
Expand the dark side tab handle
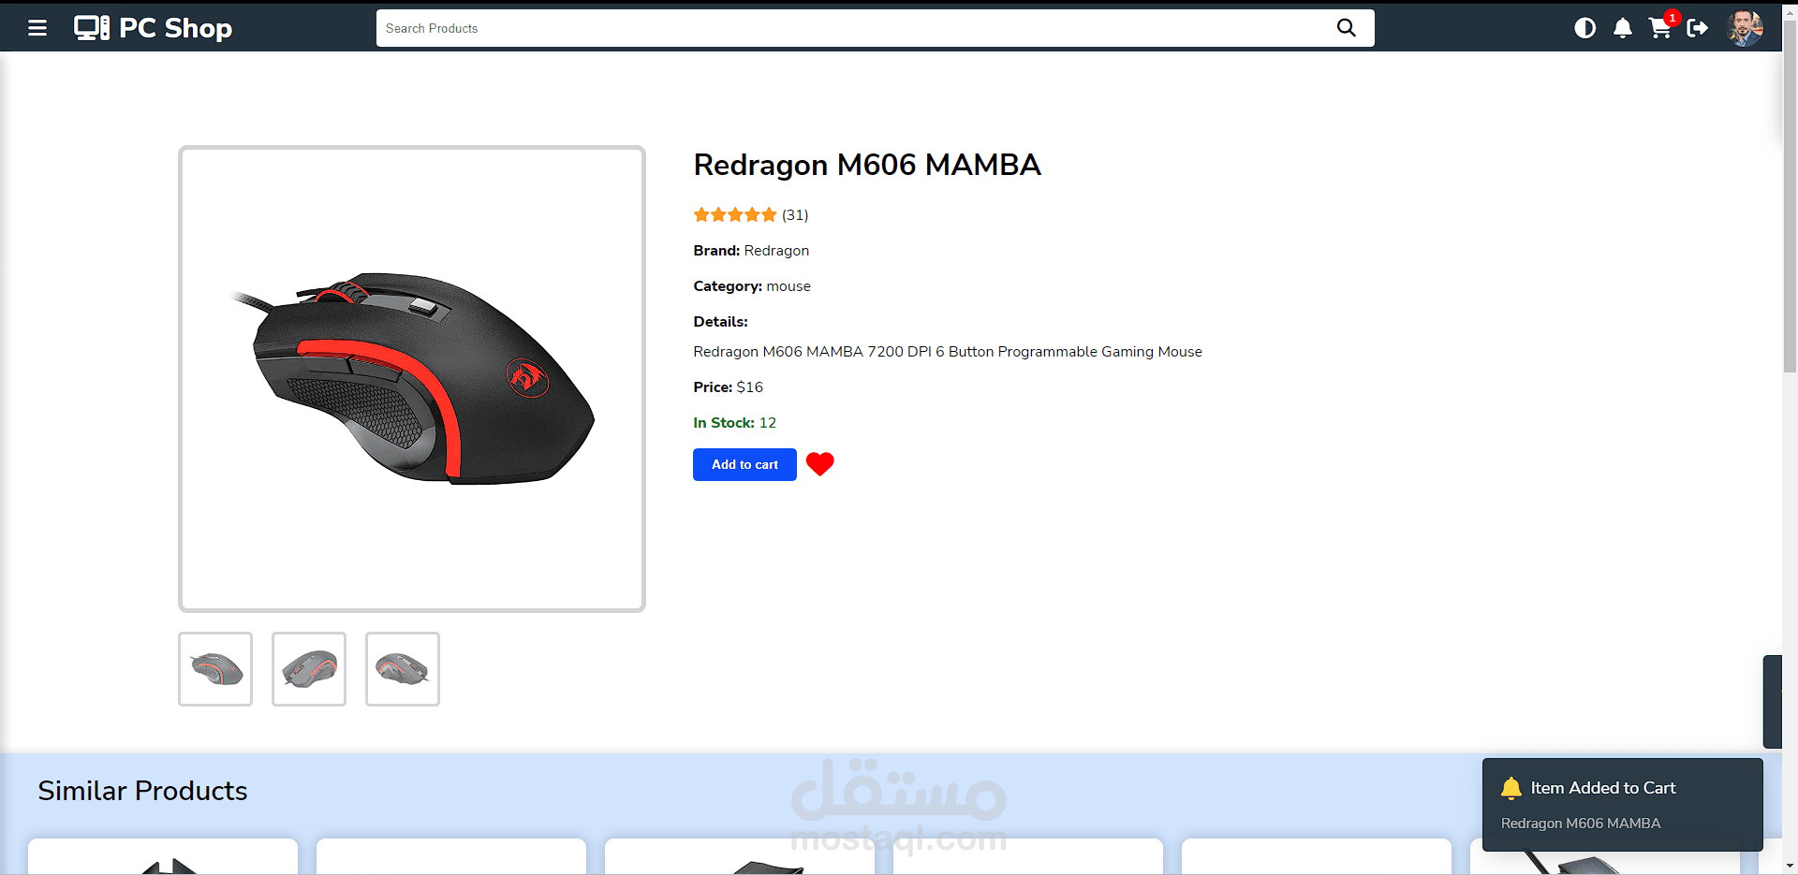(1772, 702)
